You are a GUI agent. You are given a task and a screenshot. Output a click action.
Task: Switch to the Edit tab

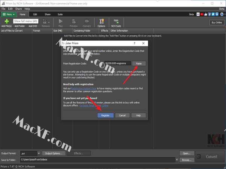35,14
